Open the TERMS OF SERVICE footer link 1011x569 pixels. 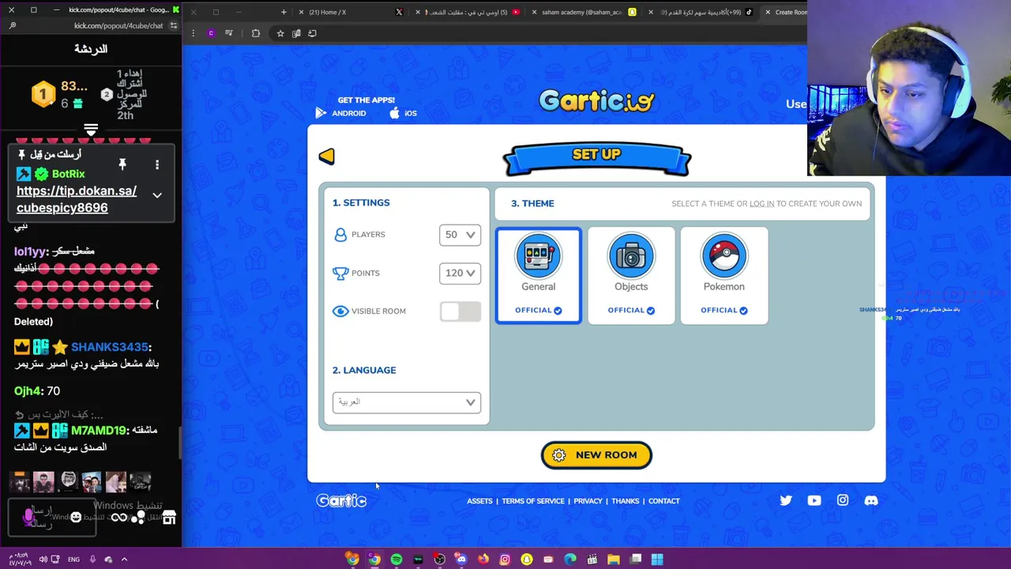click(533, 501)
